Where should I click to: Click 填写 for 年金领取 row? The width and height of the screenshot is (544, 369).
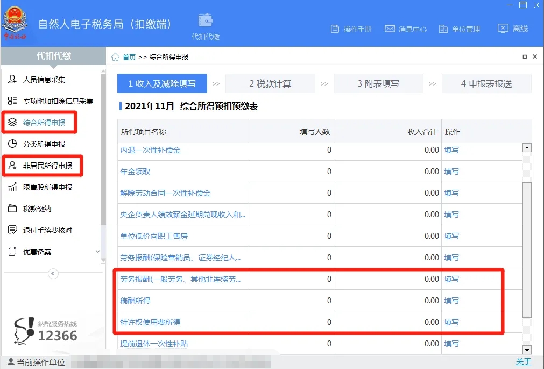pos(451,172)
